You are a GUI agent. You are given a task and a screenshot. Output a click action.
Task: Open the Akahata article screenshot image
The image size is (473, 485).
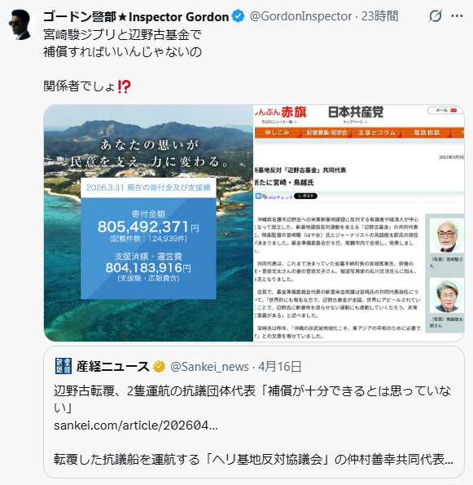(x=359, y=223)
